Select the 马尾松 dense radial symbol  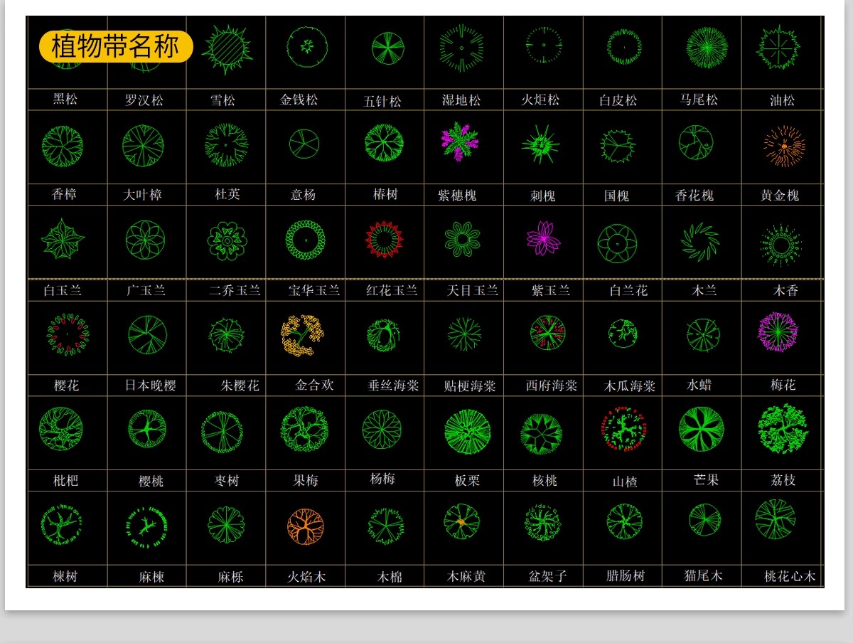(707, 48)
